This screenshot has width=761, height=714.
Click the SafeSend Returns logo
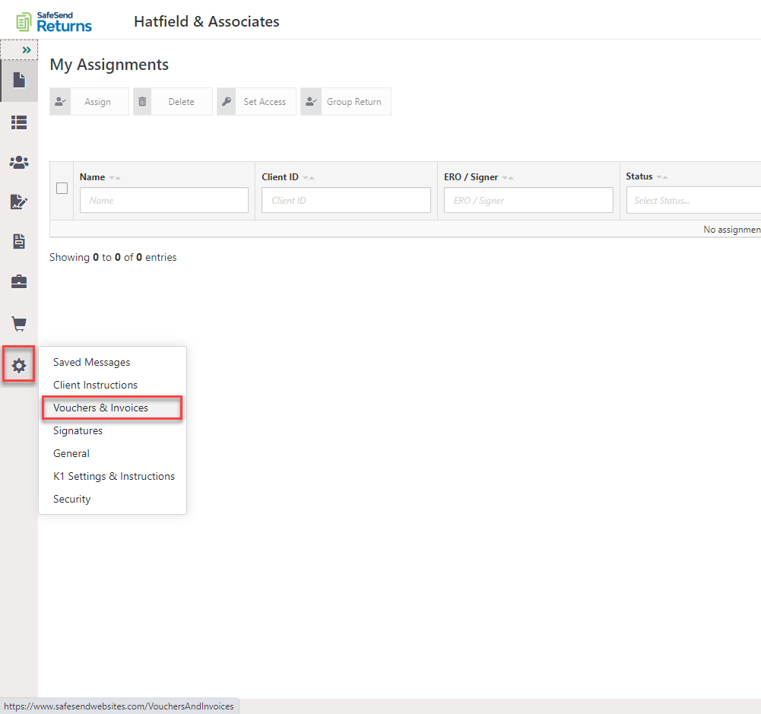point(54,22)
